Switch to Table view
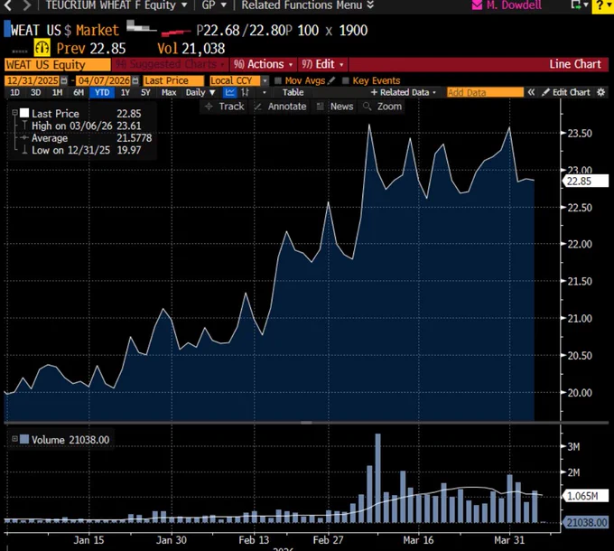The image size is (614, 551). tap(293, 92)
